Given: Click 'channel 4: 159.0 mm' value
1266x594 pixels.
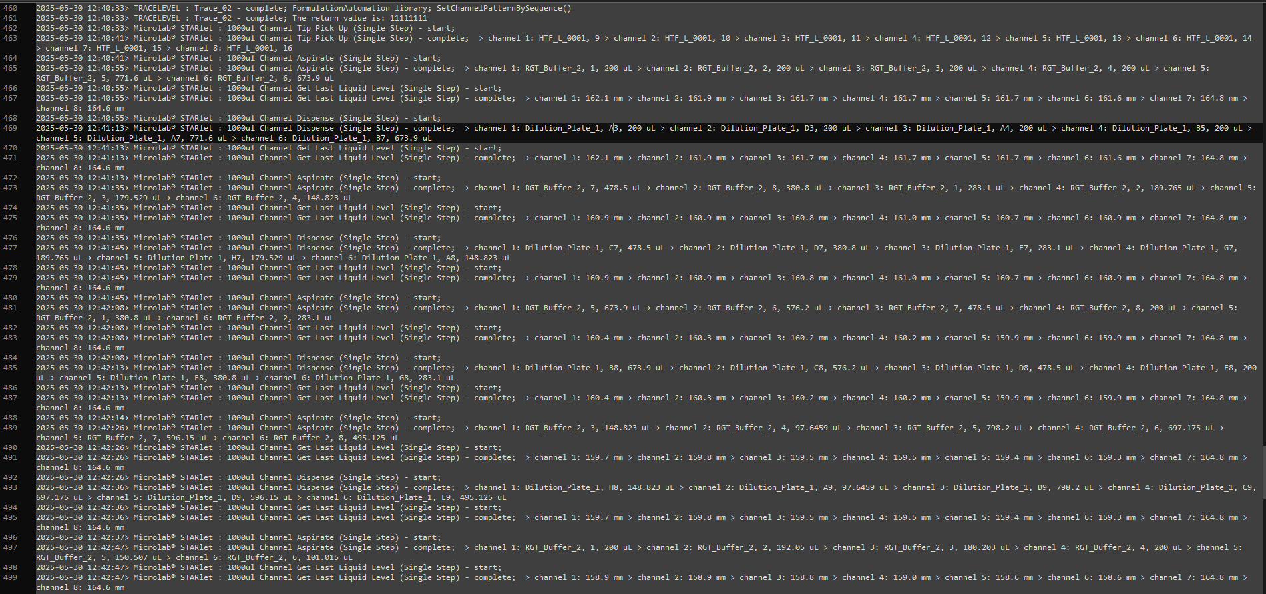Looking at the screenshot, I should click(x=887, y=577).
